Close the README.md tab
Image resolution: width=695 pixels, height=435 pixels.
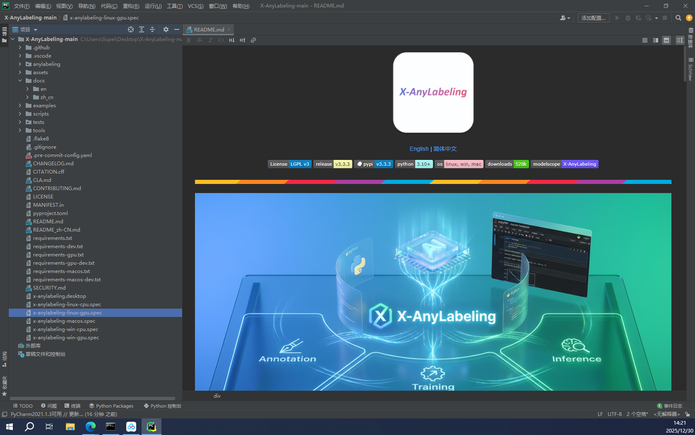tap(229, 29)
